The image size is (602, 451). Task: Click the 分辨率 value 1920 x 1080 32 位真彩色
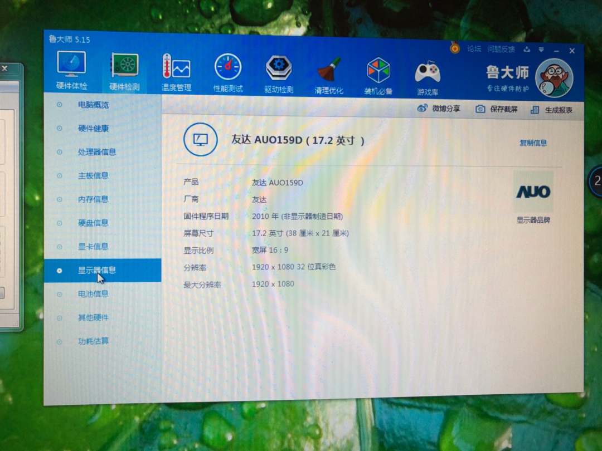294,267
